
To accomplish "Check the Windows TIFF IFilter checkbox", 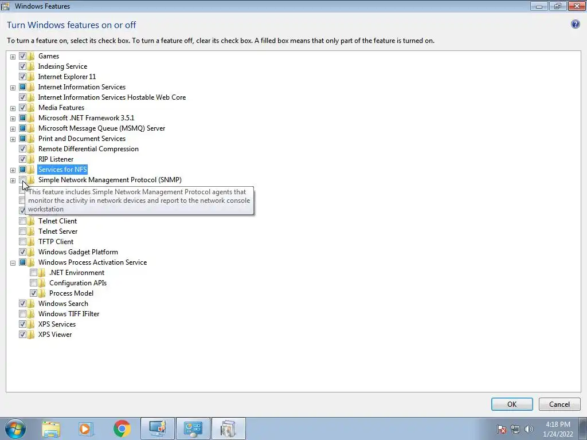I will click(x=22, y=314).
